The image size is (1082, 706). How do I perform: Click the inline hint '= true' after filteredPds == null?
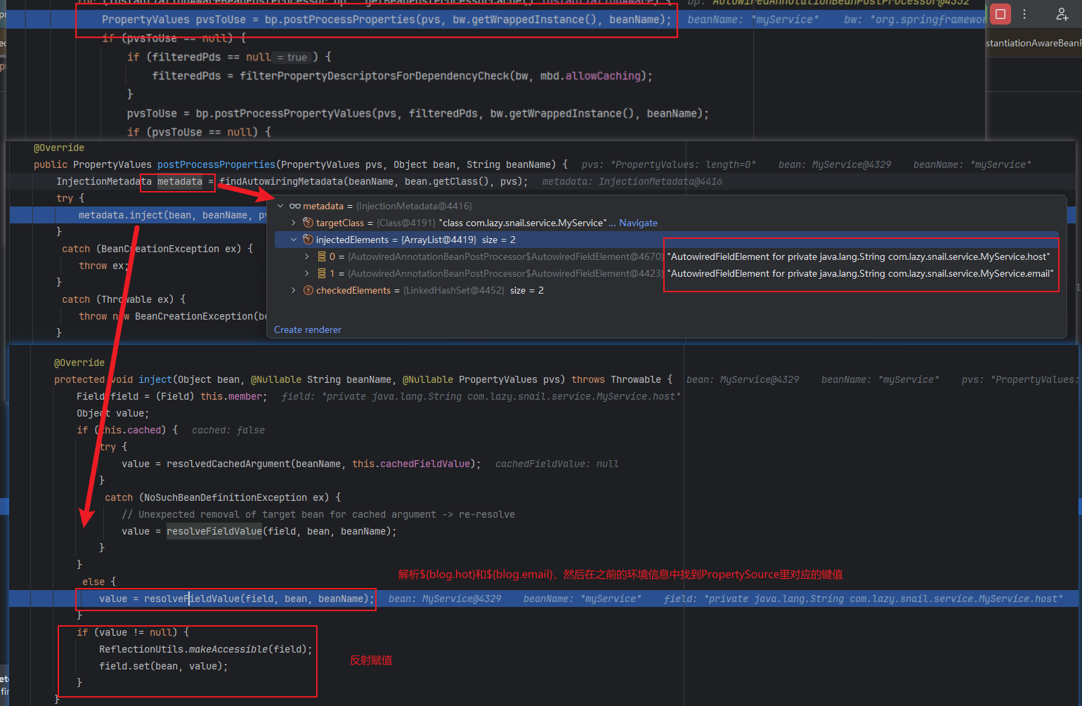click(x=292, y=58)
